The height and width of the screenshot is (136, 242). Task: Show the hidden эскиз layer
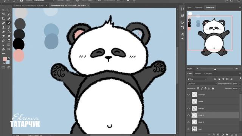(188, 102)
